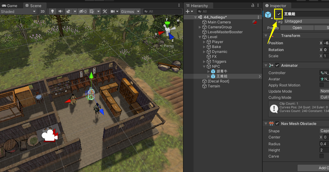Open the scene effects dropdown arrow
Screen dimensions: 329x172
[75, 11]
